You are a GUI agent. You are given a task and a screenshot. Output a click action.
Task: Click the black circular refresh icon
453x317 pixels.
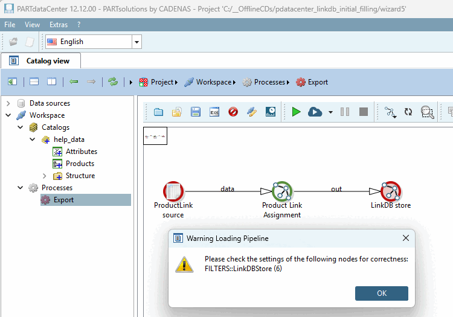click(x=408, y=112)
